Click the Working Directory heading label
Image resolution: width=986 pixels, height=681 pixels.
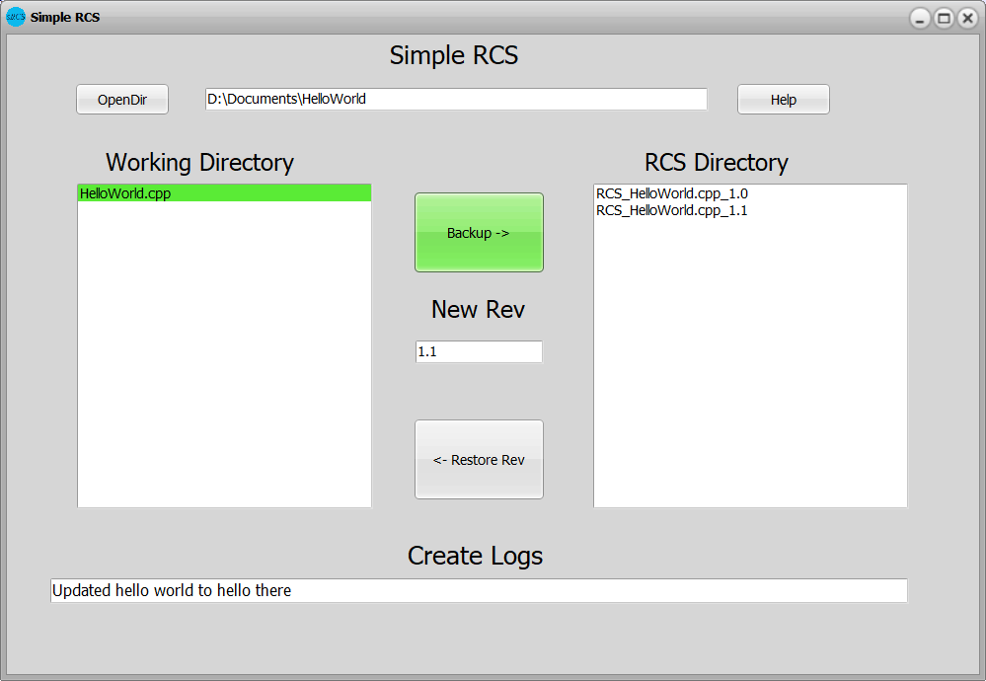point(199,162)
